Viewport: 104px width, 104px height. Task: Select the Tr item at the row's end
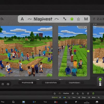tap(99, 97)
